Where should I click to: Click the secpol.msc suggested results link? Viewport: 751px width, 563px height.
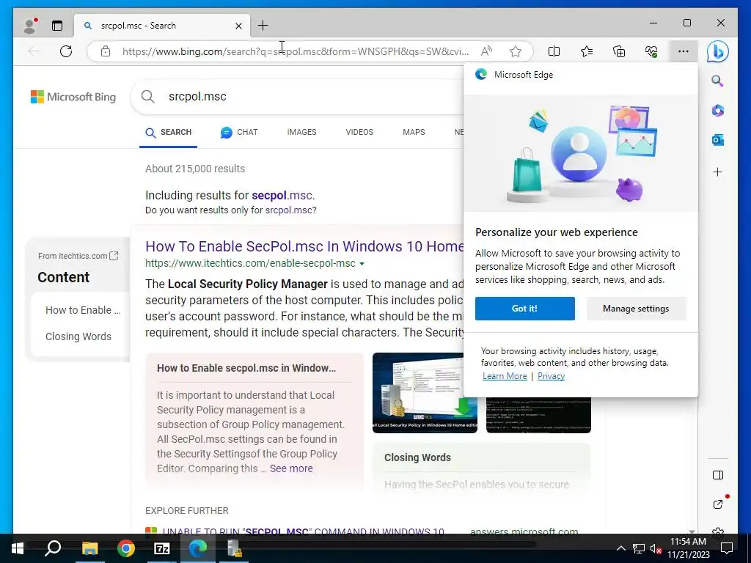tap(282, 195)
